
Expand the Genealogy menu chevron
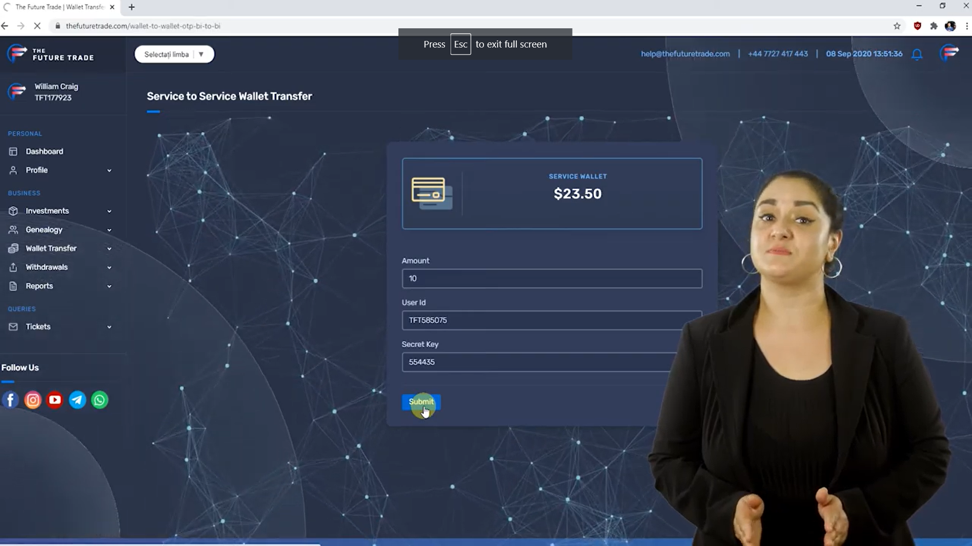[x=109, y=230]
